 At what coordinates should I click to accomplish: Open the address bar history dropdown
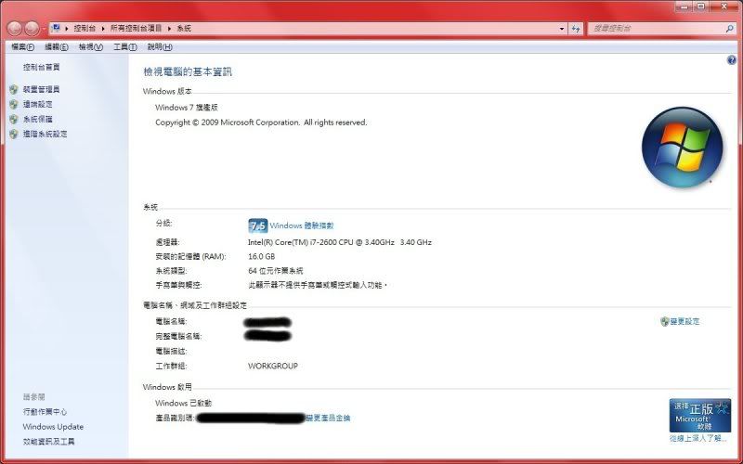tap(562, 29)
